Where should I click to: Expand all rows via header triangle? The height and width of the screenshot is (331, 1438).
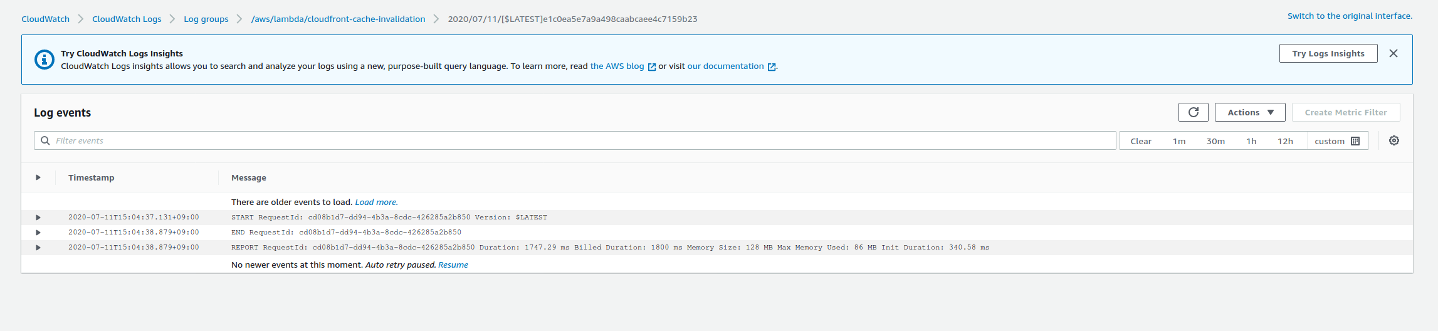tap(38, 177)
